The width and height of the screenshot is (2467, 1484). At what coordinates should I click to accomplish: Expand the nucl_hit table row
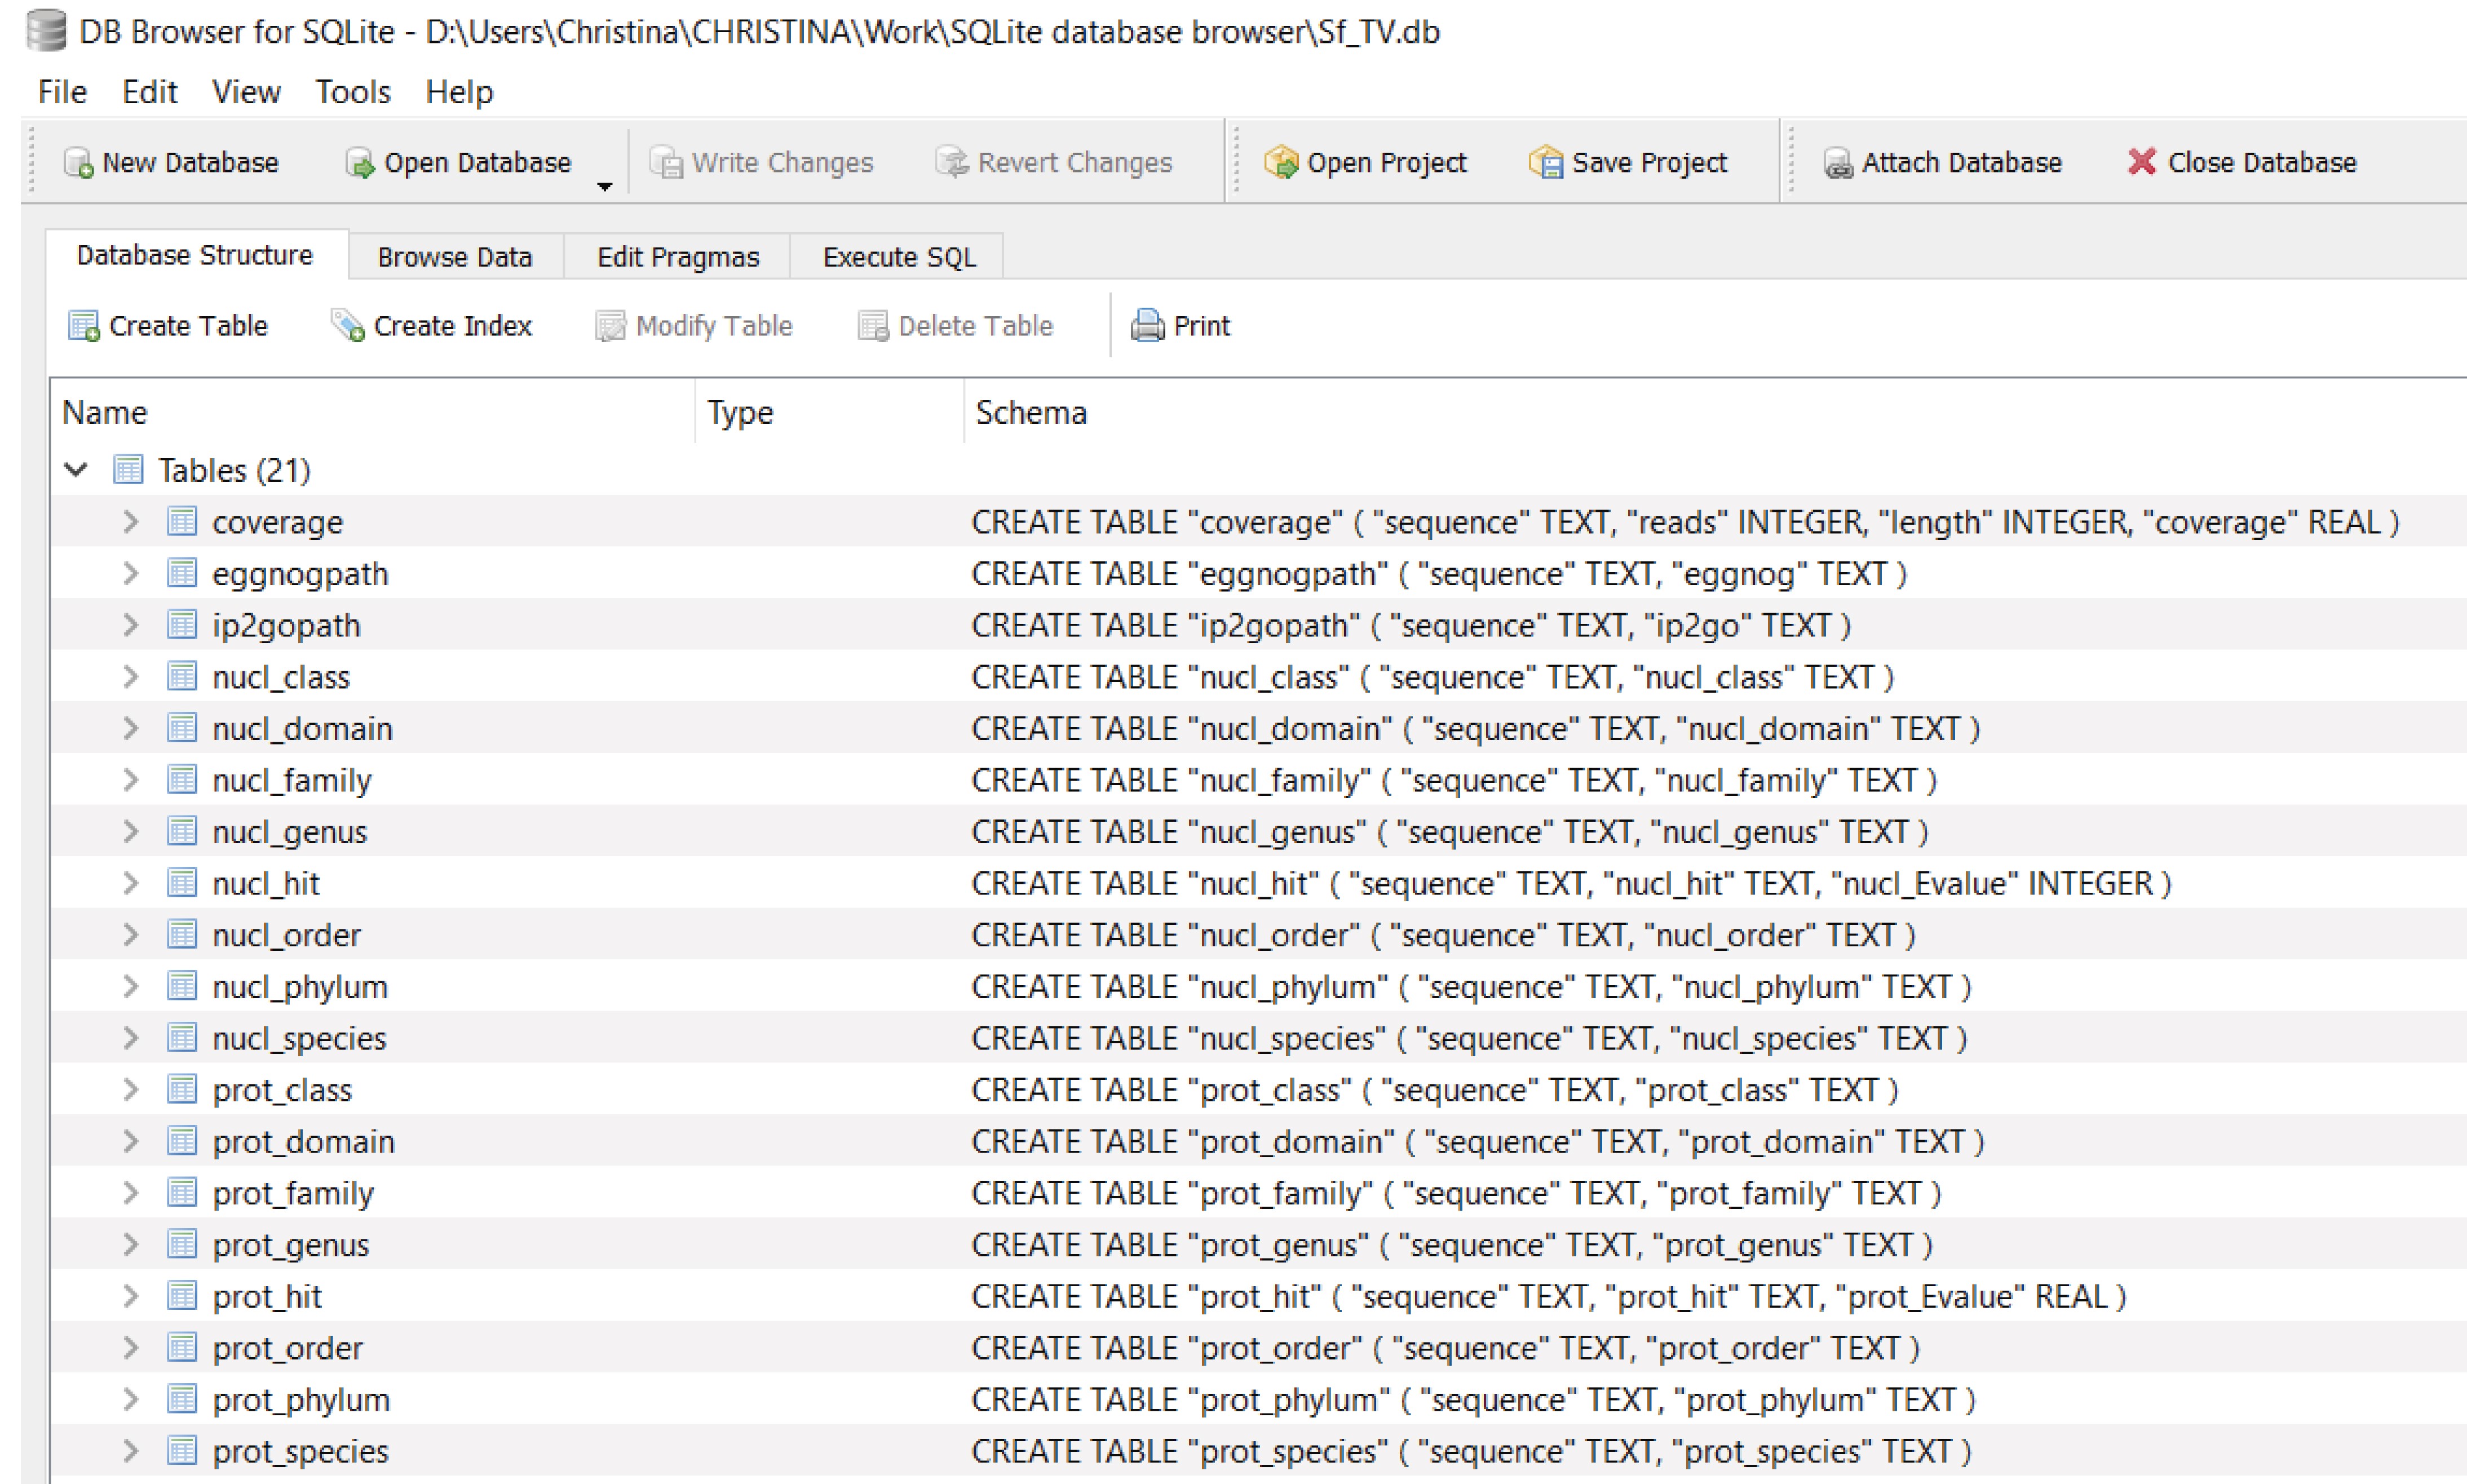click(x=130, y=883)
